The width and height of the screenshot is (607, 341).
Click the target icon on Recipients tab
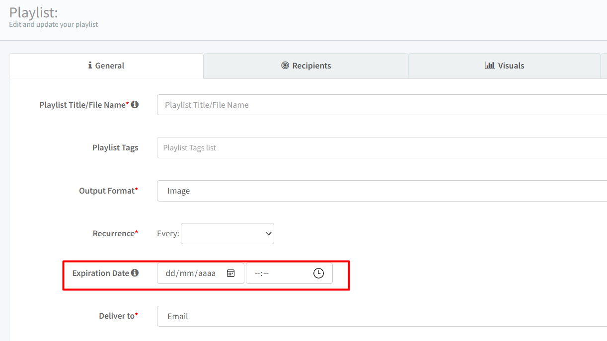[x=285, y=66]
